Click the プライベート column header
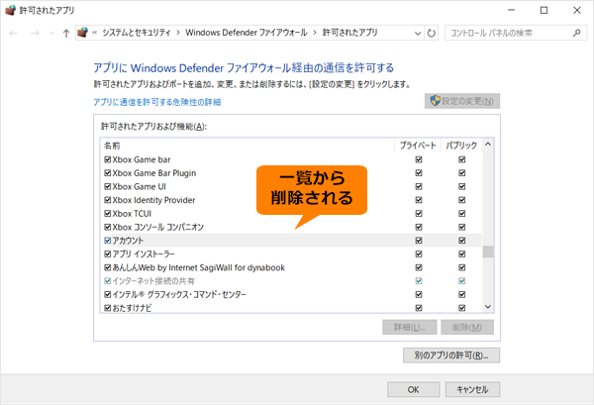This screenshot has height=405, width=594. [x=418, y=146]
